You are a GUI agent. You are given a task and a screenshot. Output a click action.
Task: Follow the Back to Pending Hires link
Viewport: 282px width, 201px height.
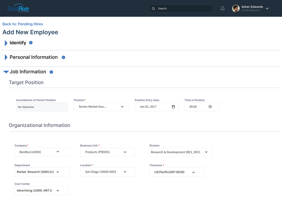click(23, 24)
